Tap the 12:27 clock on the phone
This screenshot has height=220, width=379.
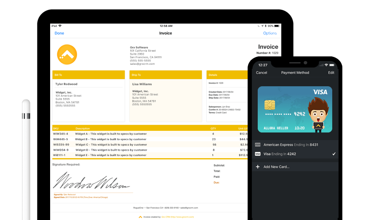[263, 65]
